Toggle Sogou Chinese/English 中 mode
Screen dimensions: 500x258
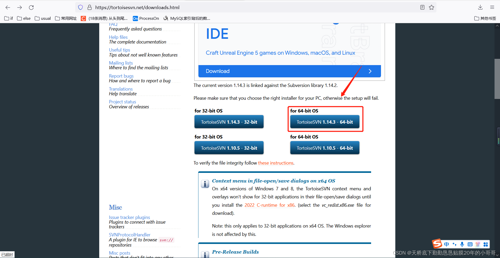[447, 244]
